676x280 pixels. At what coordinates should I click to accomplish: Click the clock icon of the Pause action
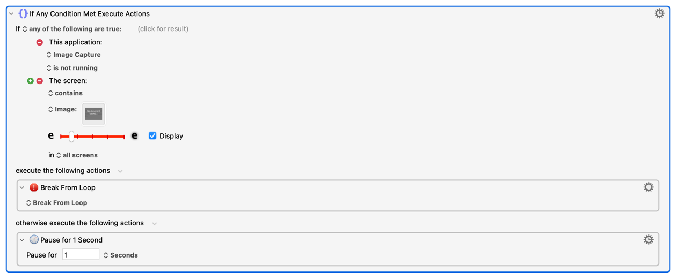34,240
